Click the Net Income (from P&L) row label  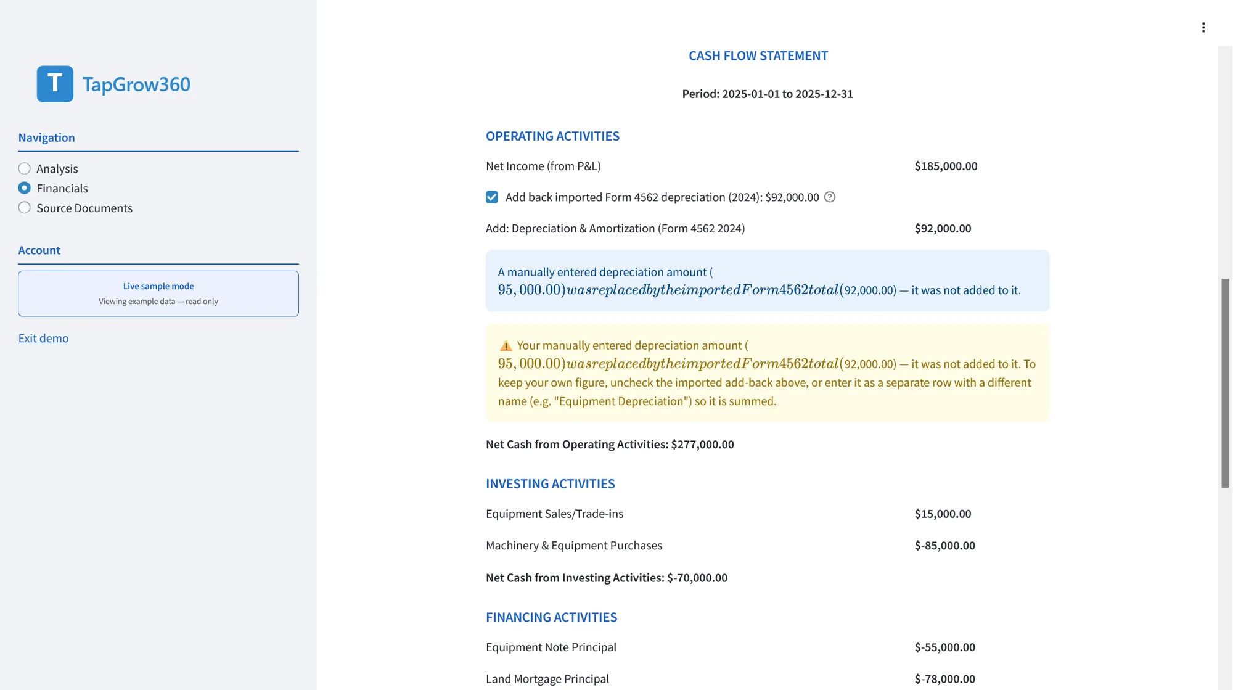[543, 166]
